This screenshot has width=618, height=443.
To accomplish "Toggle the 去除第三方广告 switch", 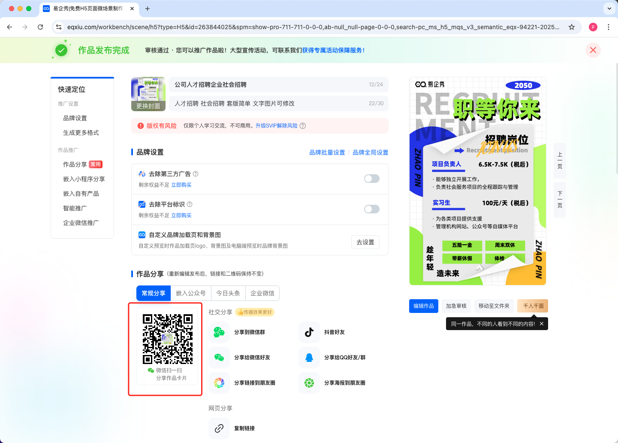I will [x=371, y=179].
